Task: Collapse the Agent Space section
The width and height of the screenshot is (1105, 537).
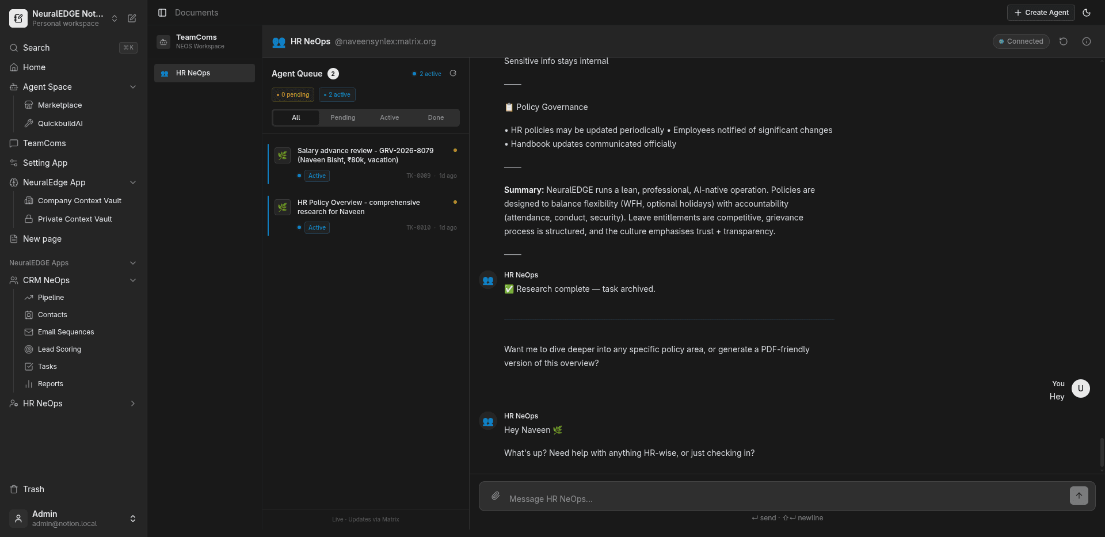Action: tap(133, 87)
